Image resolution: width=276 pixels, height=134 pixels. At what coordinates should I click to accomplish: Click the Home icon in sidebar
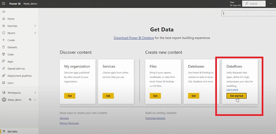[x=4, y=18]
